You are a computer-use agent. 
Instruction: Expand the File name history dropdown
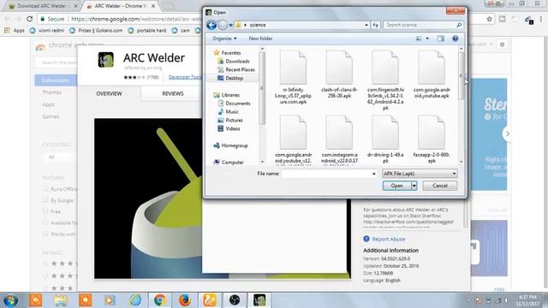pyautogui.click(x=374, y=174)
